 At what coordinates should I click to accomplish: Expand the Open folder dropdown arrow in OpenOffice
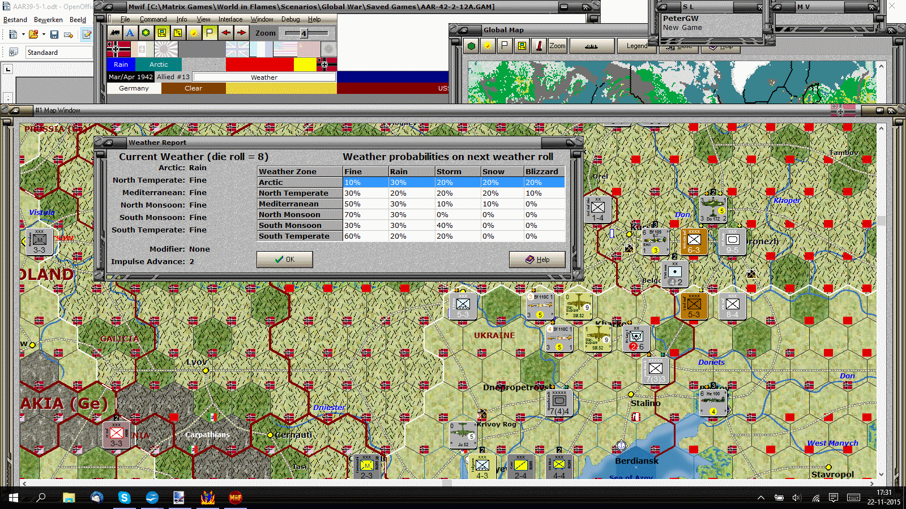coord(44,34)
